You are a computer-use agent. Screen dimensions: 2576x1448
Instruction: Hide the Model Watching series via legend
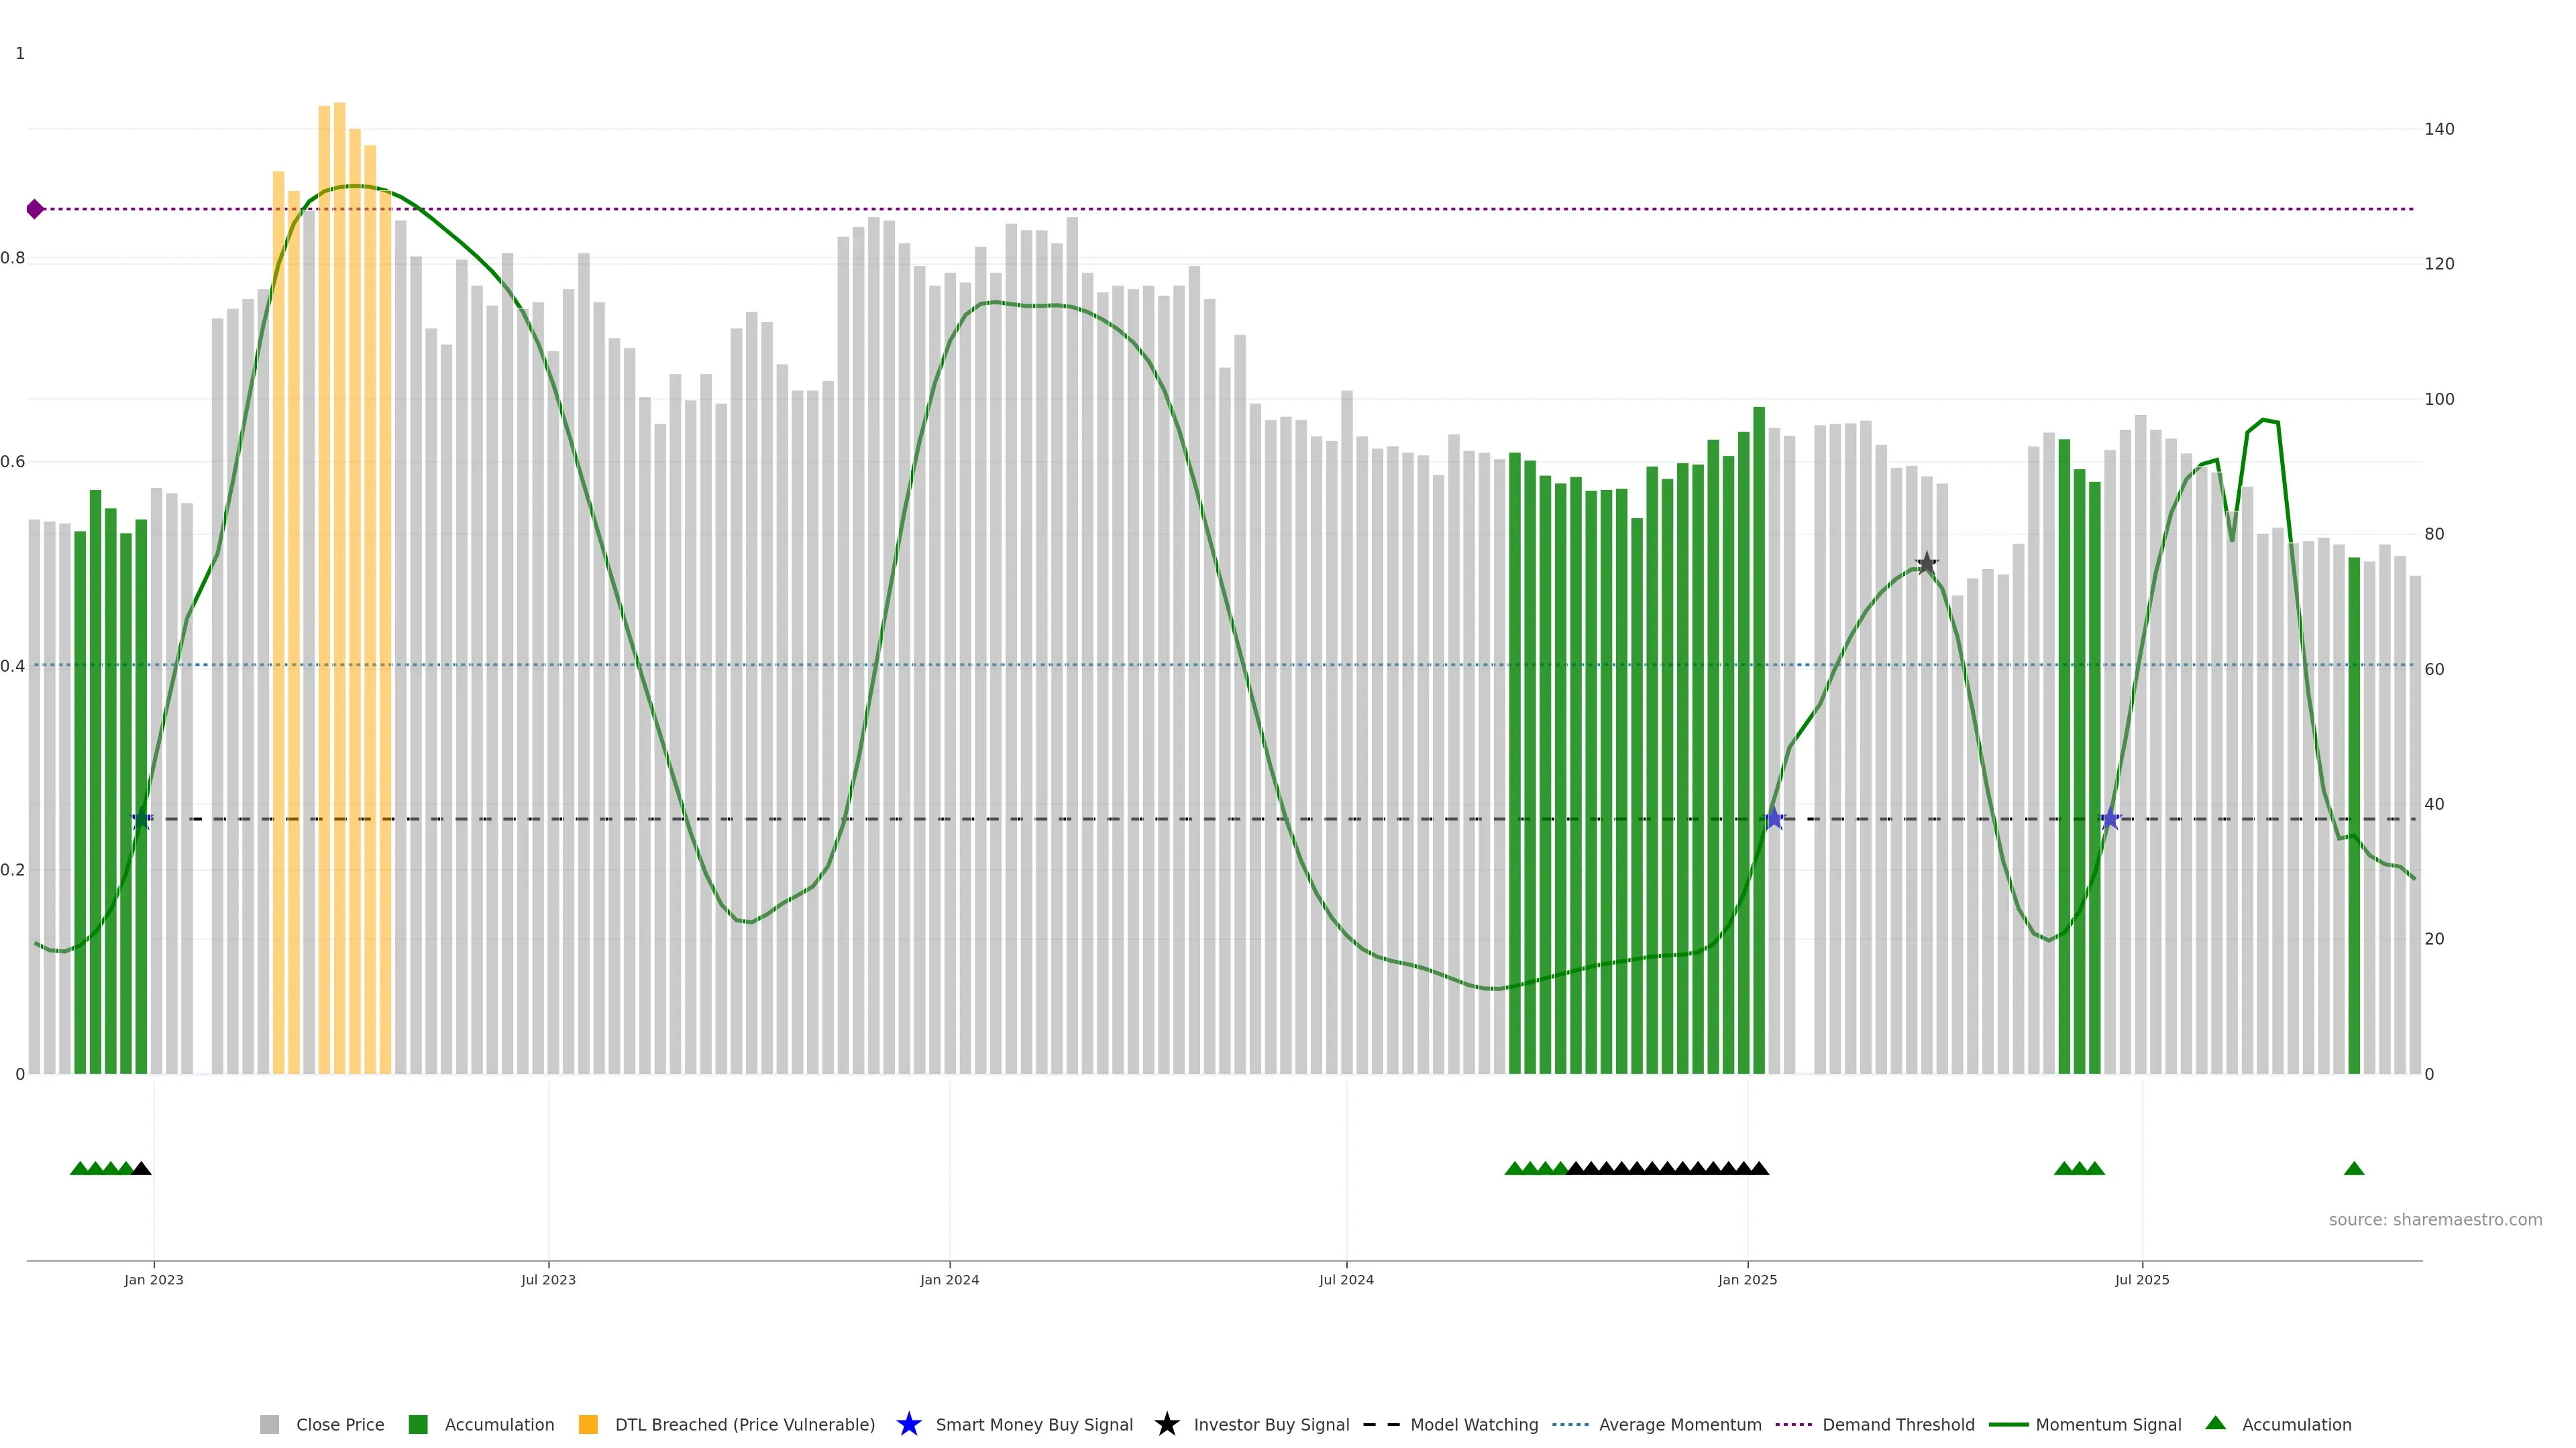(1474, 1424)
